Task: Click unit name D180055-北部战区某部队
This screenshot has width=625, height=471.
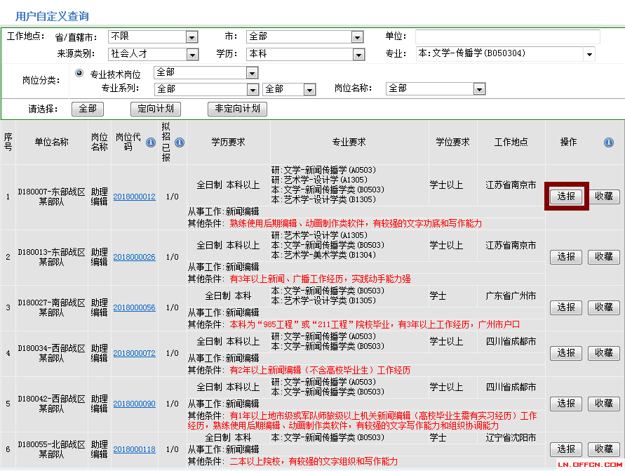Action: click(x=51, y=449)
